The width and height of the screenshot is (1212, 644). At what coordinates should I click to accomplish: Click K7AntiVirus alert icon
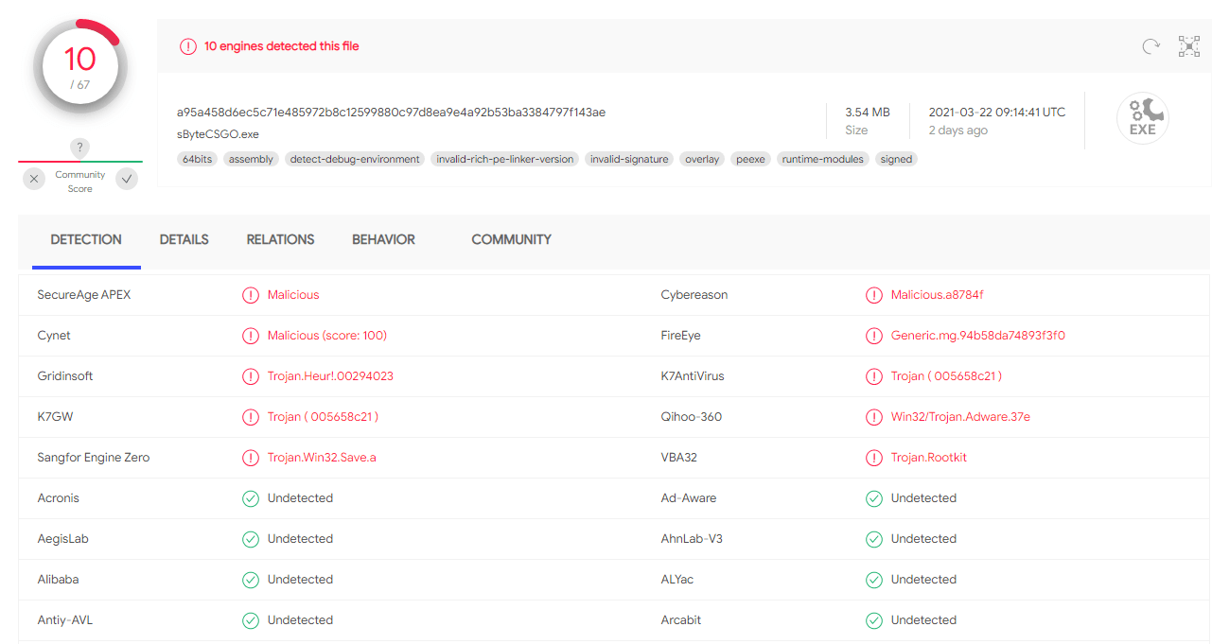874,376
